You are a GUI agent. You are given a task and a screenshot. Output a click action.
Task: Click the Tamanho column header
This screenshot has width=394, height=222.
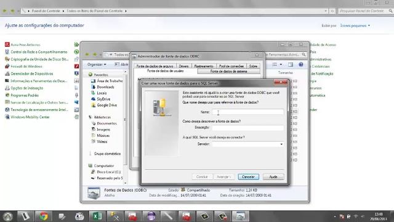286,73
